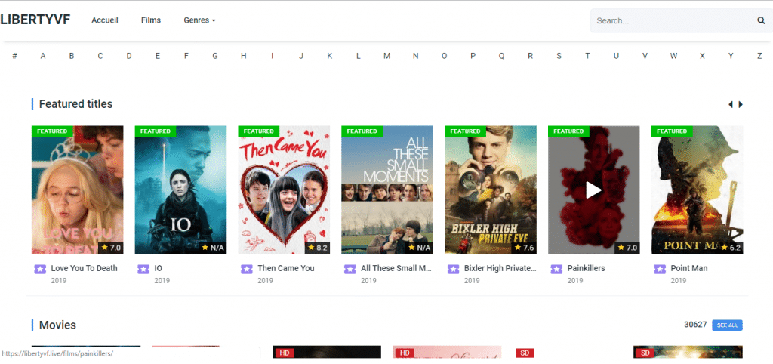Open the Bixler High Private Eye poster
The image size is (773, 364).
click(x=491, y=190)
